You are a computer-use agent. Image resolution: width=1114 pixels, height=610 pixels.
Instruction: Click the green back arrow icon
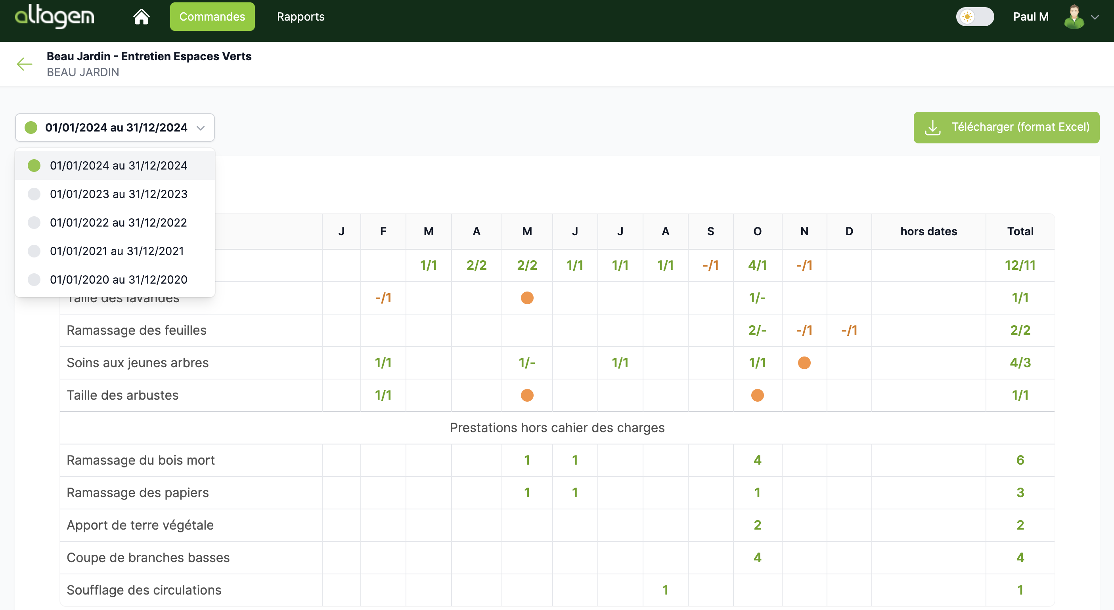click(x=25, y=64)
